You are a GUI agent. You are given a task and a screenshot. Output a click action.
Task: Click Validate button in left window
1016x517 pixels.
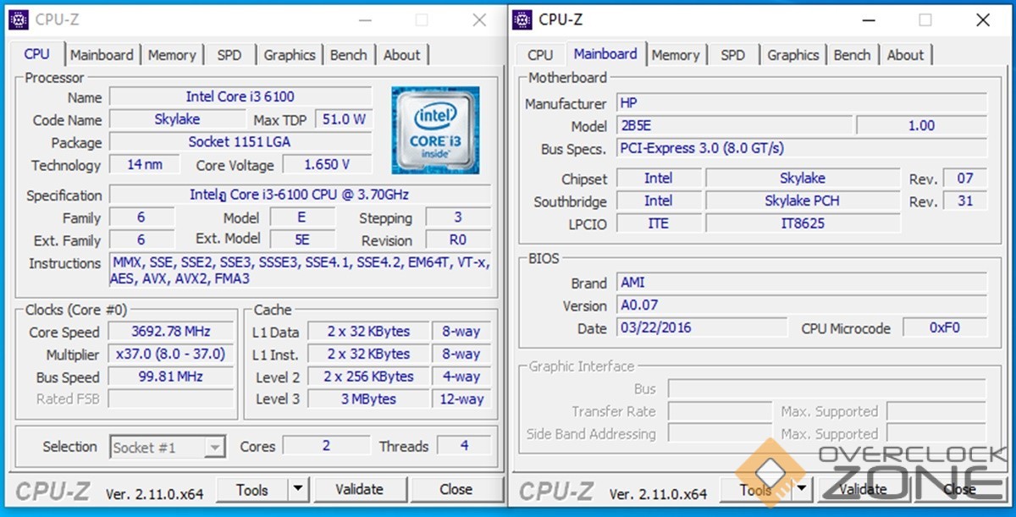pyautogui.click(x=360, y=488)
